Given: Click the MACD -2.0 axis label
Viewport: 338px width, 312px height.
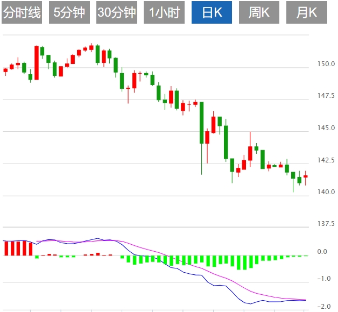Looking at the screenshot, I should point(324,307).
